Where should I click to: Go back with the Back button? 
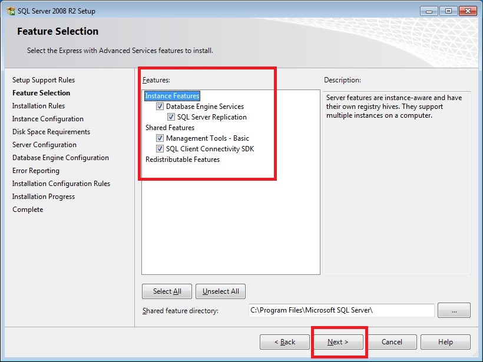[285, 342]
